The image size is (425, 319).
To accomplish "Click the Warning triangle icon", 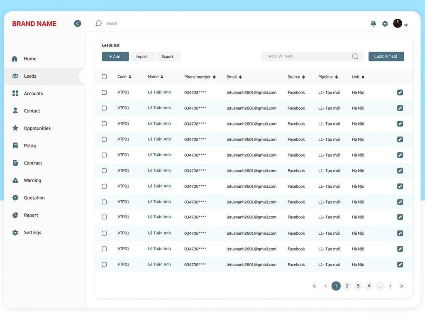I will tap(15, 180).
